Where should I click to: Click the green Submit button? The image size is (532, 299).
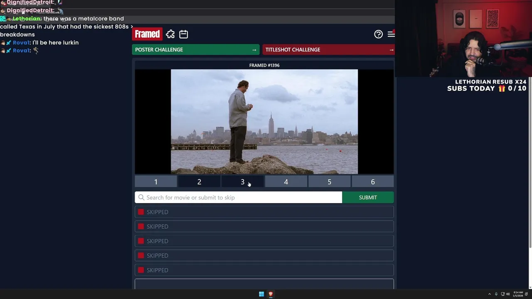tap(368, 197)
